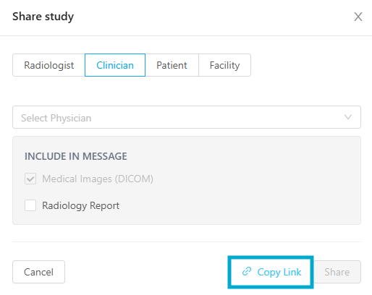This screenshot has width=372, height=295.
Task: Close the Share study dialog
Action: point(358,17)
